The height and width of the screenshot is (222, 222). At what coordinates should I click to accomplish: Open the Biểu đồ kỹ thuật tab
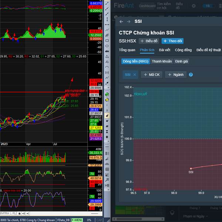click(209, 50)
